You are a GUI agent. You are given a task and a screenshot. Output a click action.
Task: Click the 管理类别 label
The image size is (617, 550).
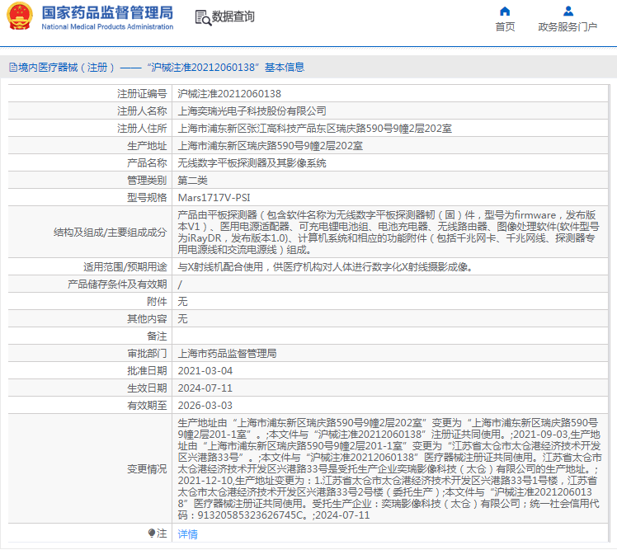click(x=147, y=181)
